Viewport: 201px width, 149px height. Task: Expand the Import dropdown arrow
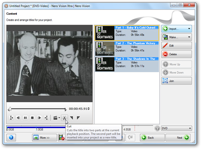coord(189,29)
